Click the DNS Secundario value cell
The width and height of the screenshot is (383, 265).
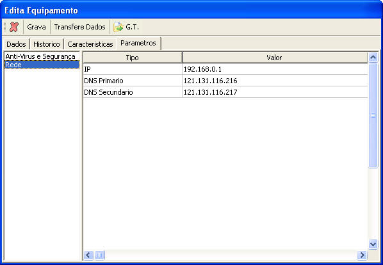point(275,92)
